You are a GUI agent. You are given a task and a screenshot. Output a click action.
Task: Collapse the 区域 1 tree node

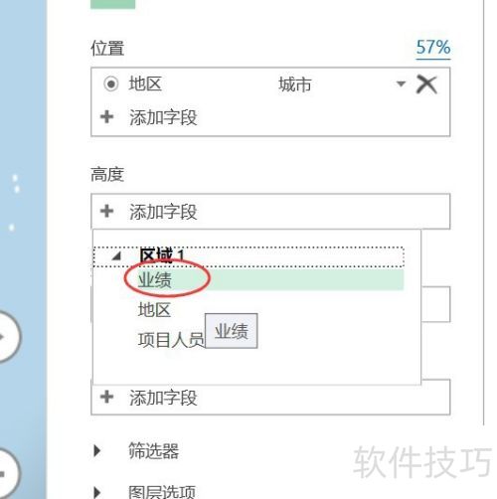116,255
